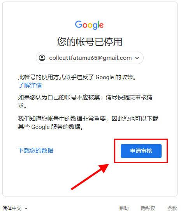This screenshot has height=212, width=183.
Task: Select the collcuttfatuma65@gmail.com email address text
Action: [x=90, y=58]
